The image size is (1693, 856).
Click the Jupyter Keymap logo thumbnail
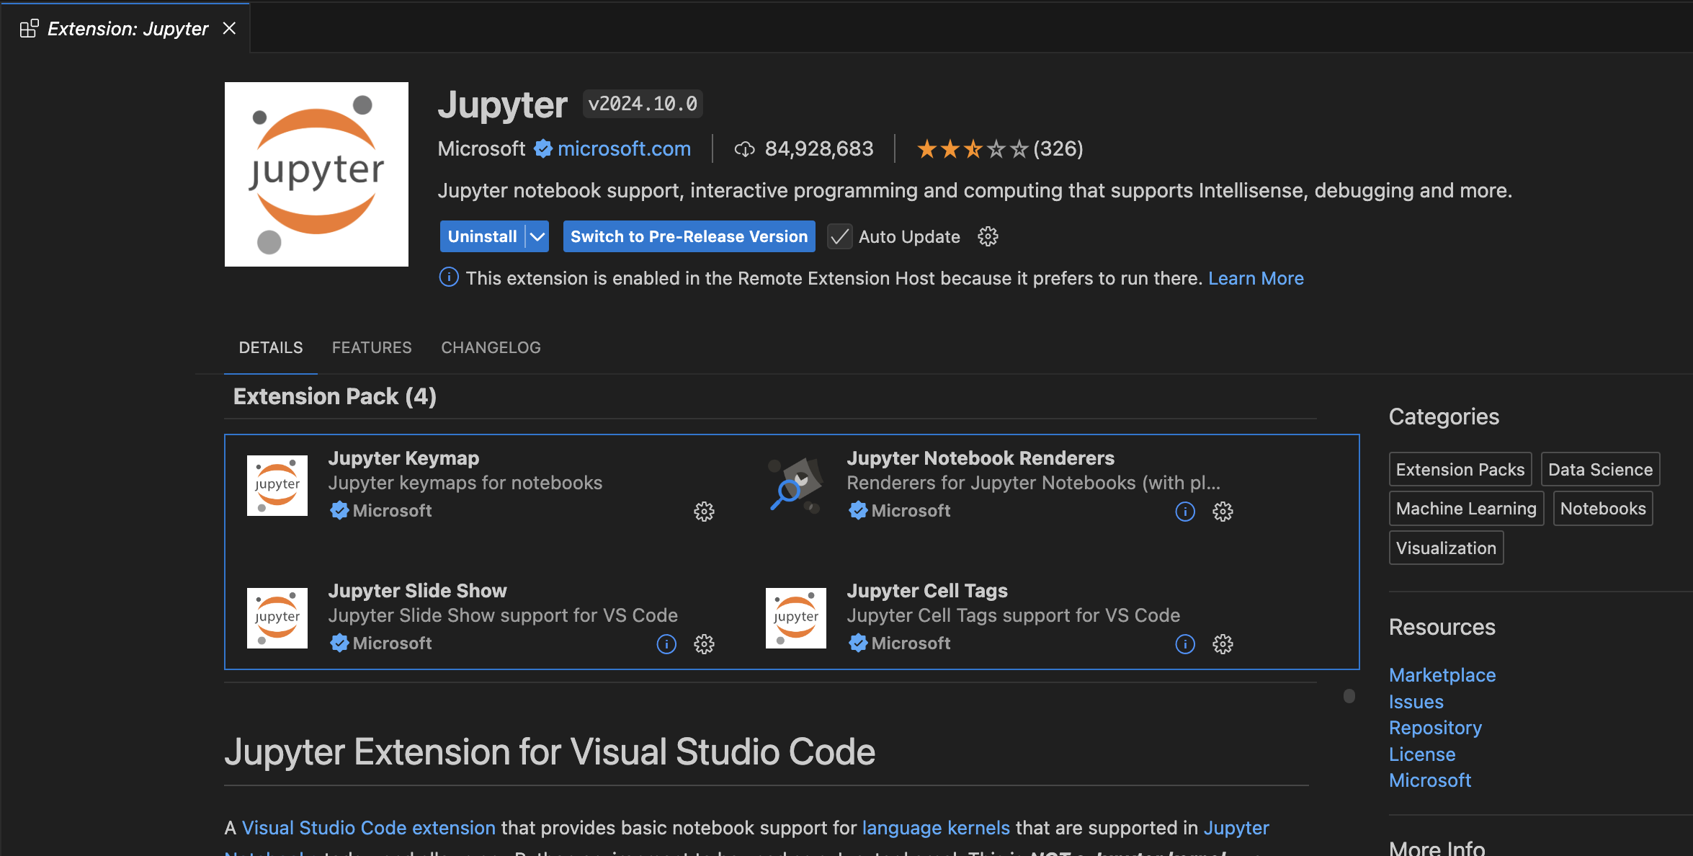coord(277,486)
